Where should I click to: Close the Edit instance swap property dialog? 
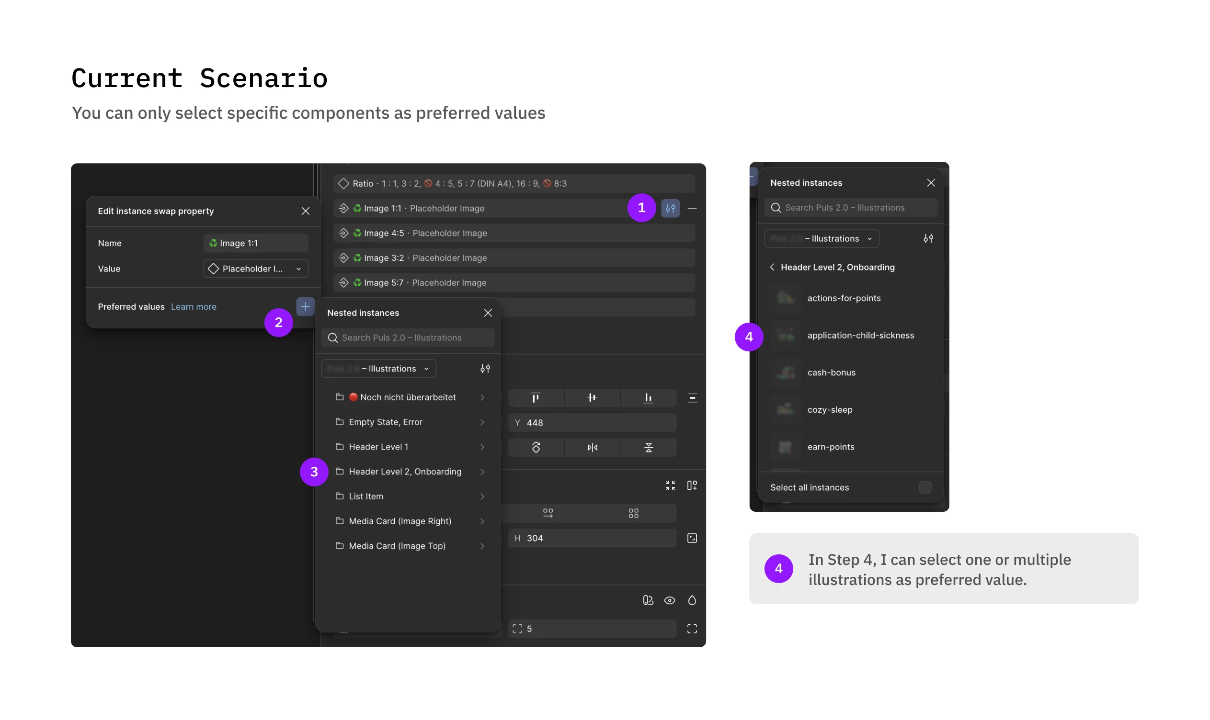pyautogui.click(x=305, y=211)
